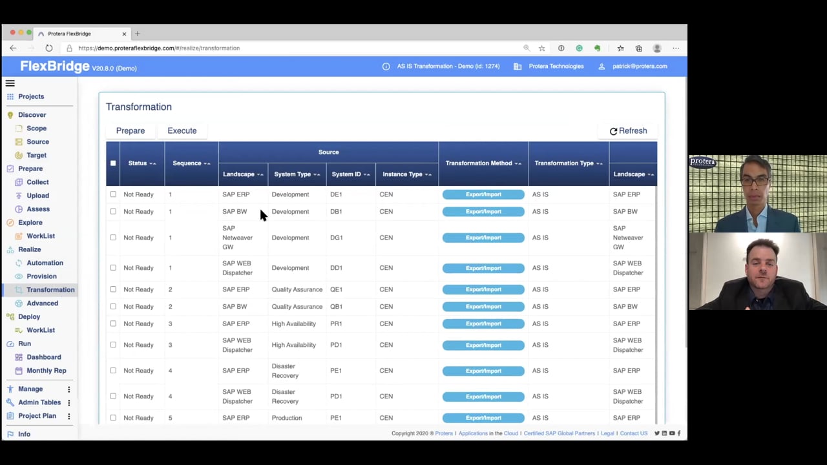Click the zoom magnifier icon in address bar
Viewport: 827px width, 465px height.
tap(527, 48)
